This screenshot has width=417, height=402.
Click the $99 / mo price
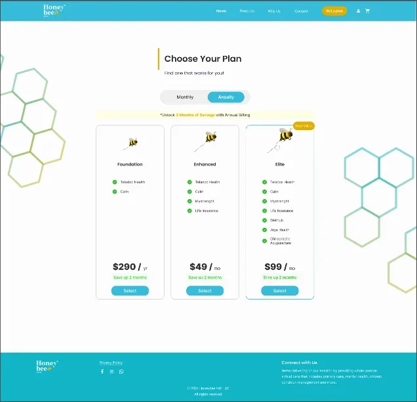click(280, 267)
